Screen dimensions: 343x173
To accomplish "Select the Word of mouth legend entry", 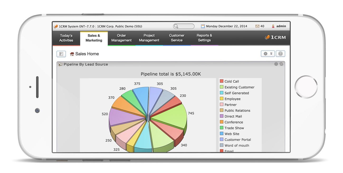I will (235, 145).
